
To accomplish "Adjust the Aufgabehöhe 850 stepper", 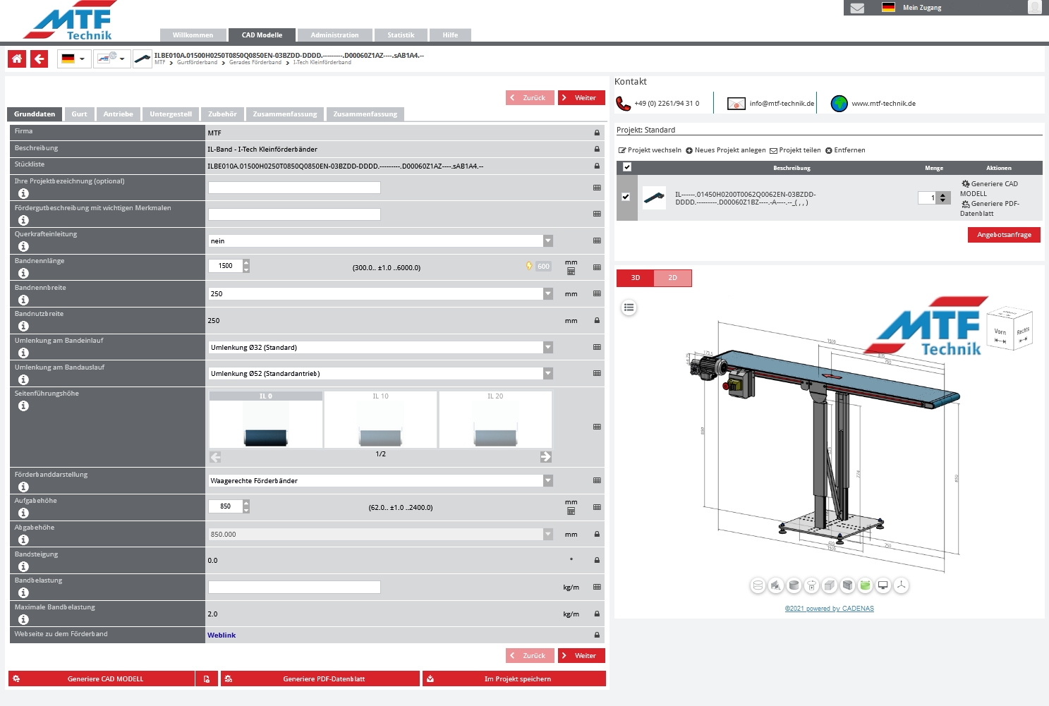I will [246, 506].
